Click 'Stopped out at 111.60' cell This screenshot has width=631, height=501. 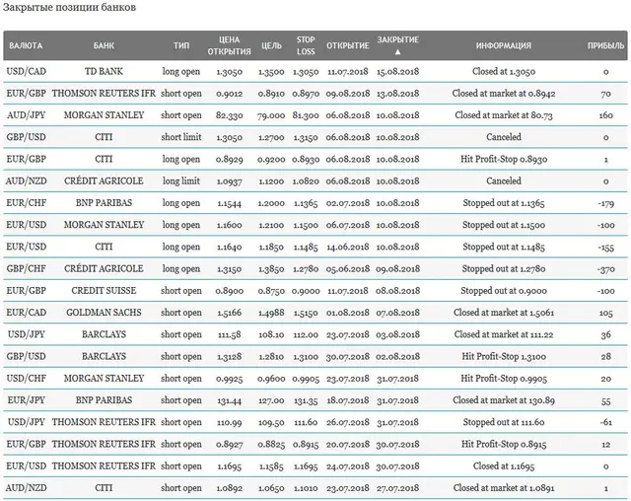[504, 422]
